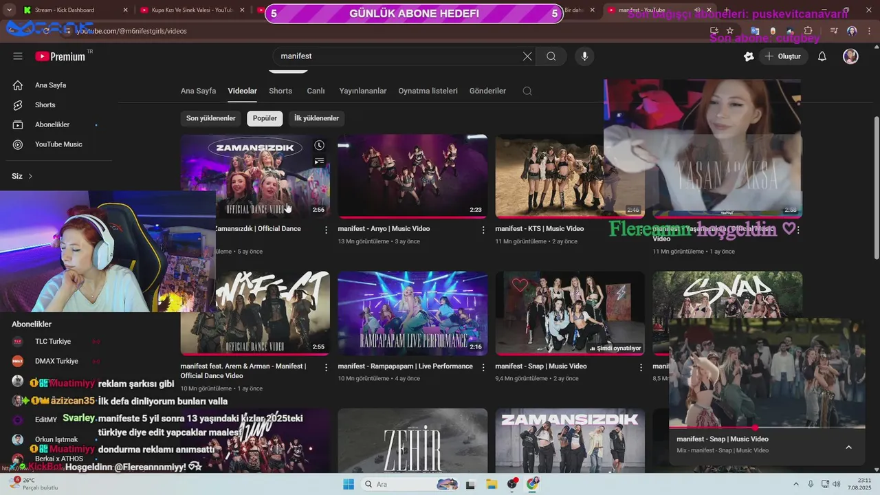Click the address bar URL
This screenshot has height=495, width=880.
click(x=131, y=31)
